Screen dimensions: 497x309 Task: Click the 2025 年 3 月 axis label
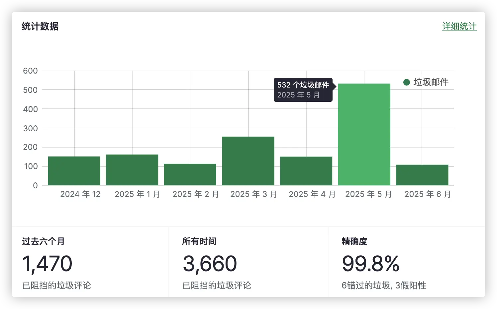point(254,194)
